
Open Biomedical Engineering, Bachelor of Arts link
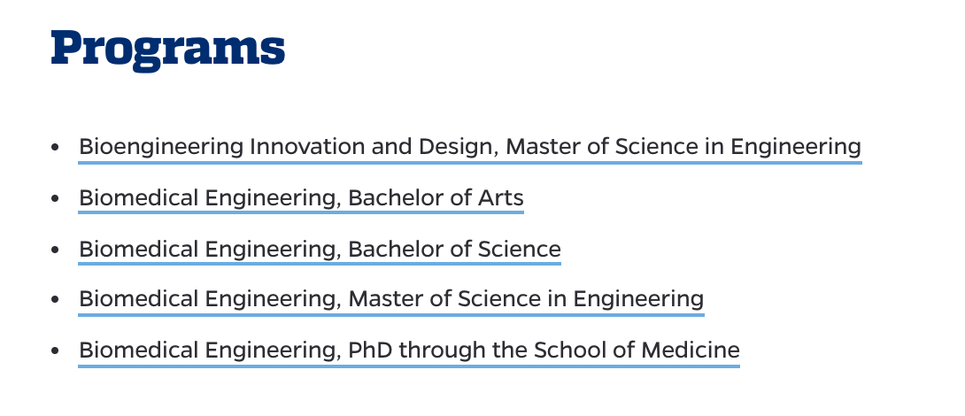(x=301, y=198)
